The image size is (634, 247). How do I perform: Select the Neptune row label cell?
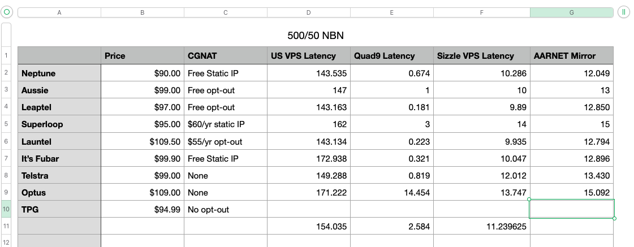pos(59,73)
